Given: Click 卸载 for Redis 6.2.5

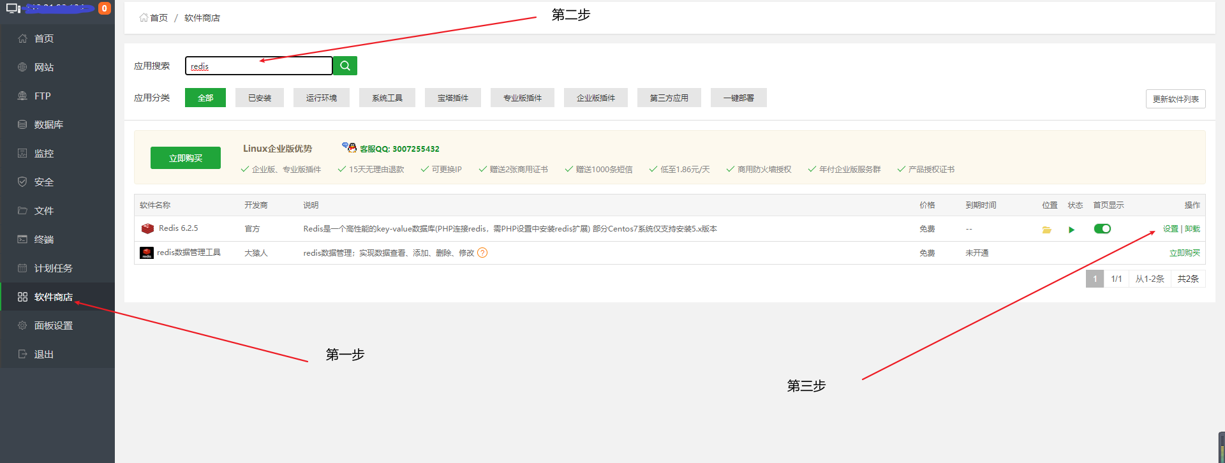Looking at the screenshot, I should pyautogui.click(x=1192, y=228).
